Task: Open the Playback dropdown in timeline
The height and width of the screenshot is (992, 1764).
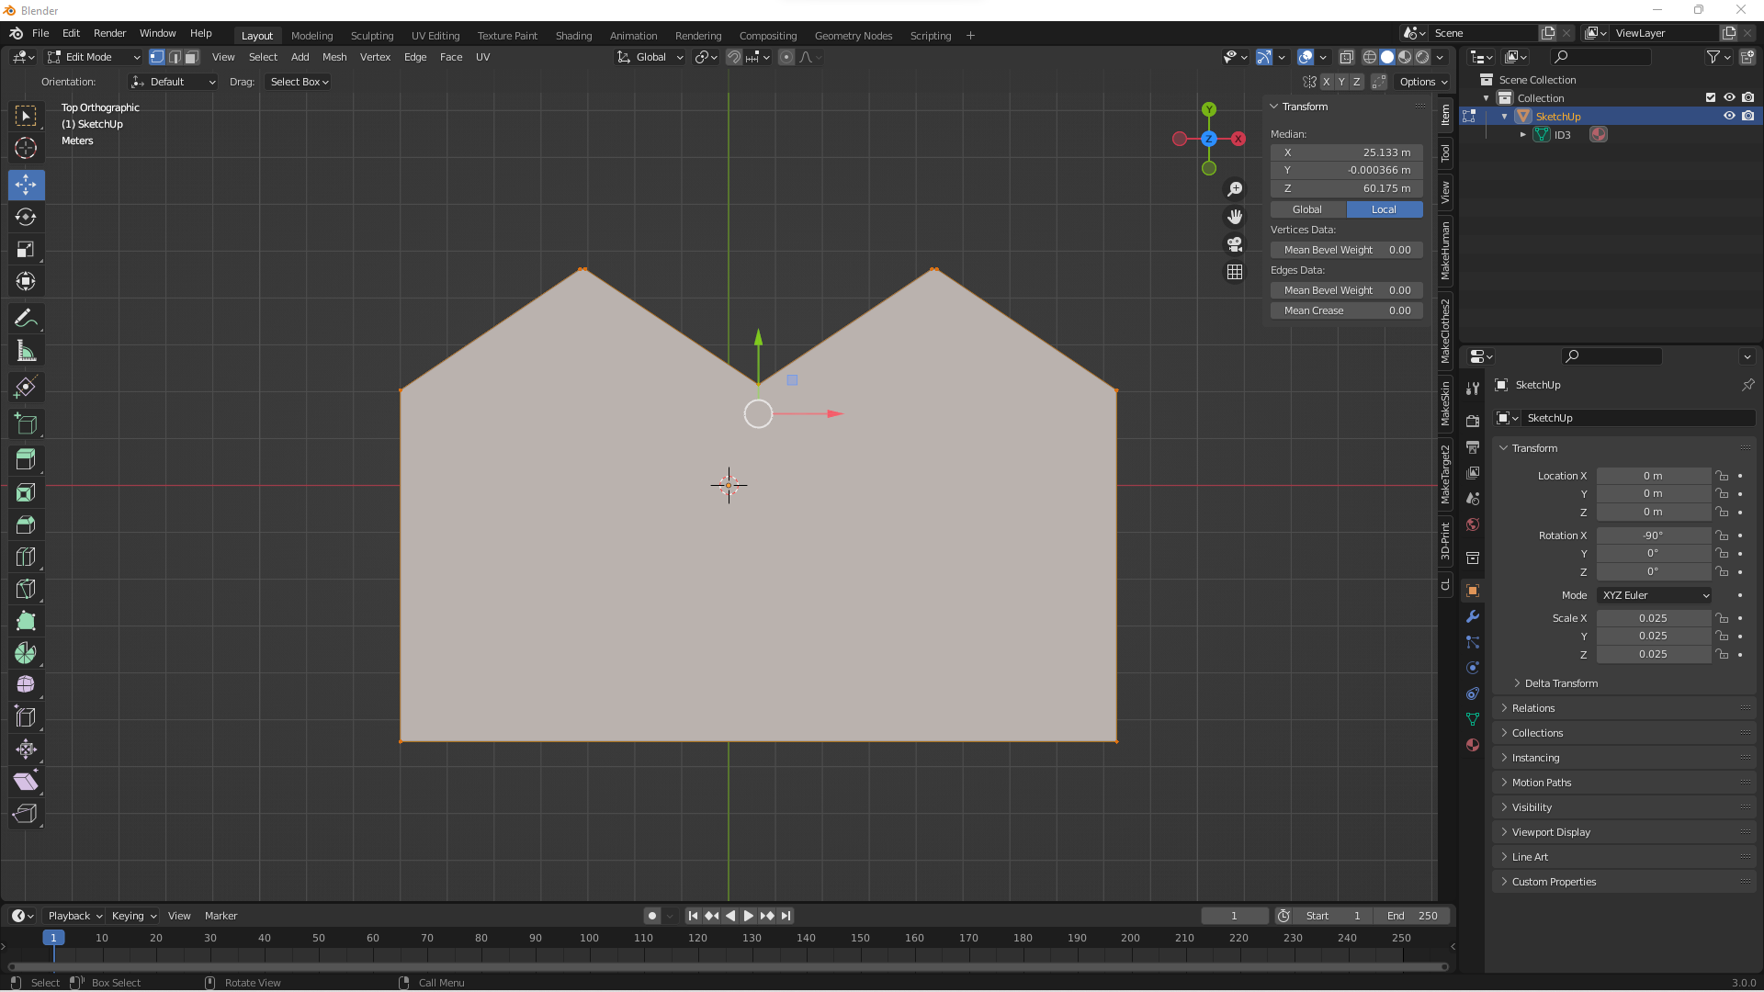Action: 74,916
